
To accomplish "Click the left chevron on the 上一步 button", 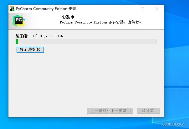I will click(x=89, y=111).
